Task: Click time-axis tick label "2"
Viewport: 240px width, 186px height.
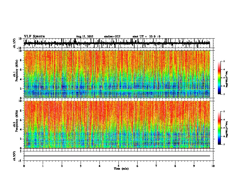Action: [x=62, y=166]
